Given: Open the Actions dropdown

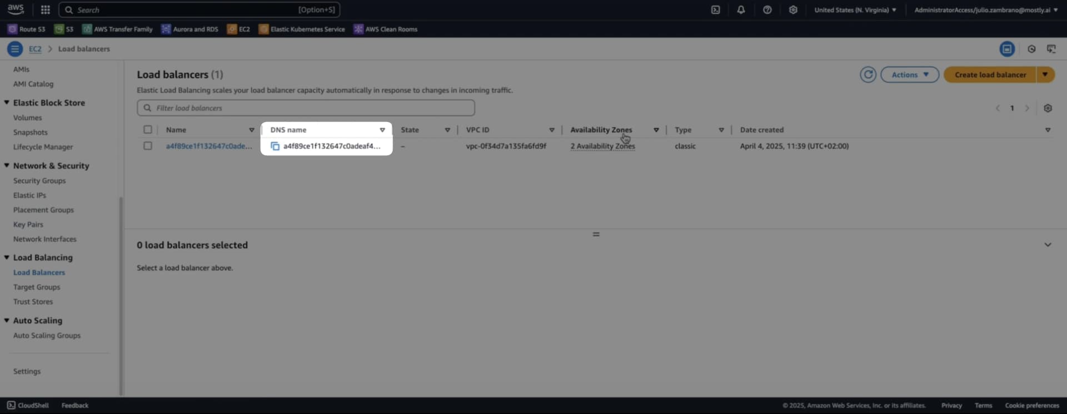Looking at the screenshot, I should [x=910, y=74].
